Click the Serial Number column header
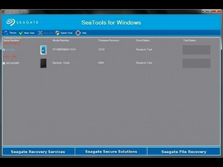The image size is (223, 167). 11,40
